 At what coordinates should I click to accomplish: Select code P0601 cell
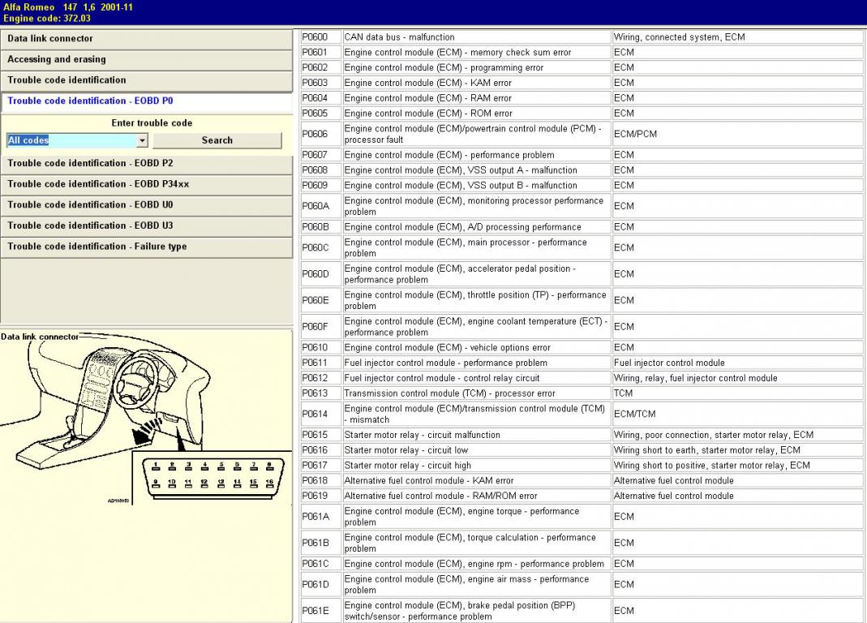click(320, 53)
